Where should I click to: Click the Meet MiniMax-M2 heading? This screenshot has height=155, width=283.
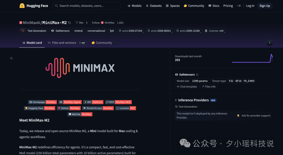pyautogui.click(x=34, y=120)
